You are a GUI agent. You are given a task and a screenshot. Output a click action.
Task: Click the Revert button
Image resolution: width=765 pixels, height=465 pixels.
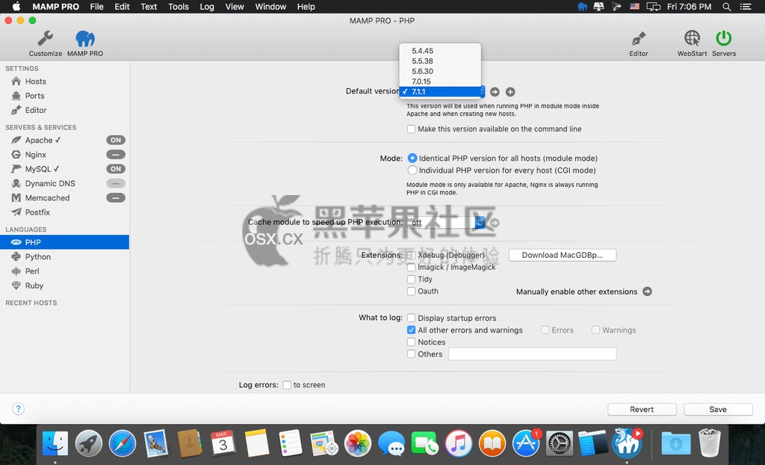642,410
